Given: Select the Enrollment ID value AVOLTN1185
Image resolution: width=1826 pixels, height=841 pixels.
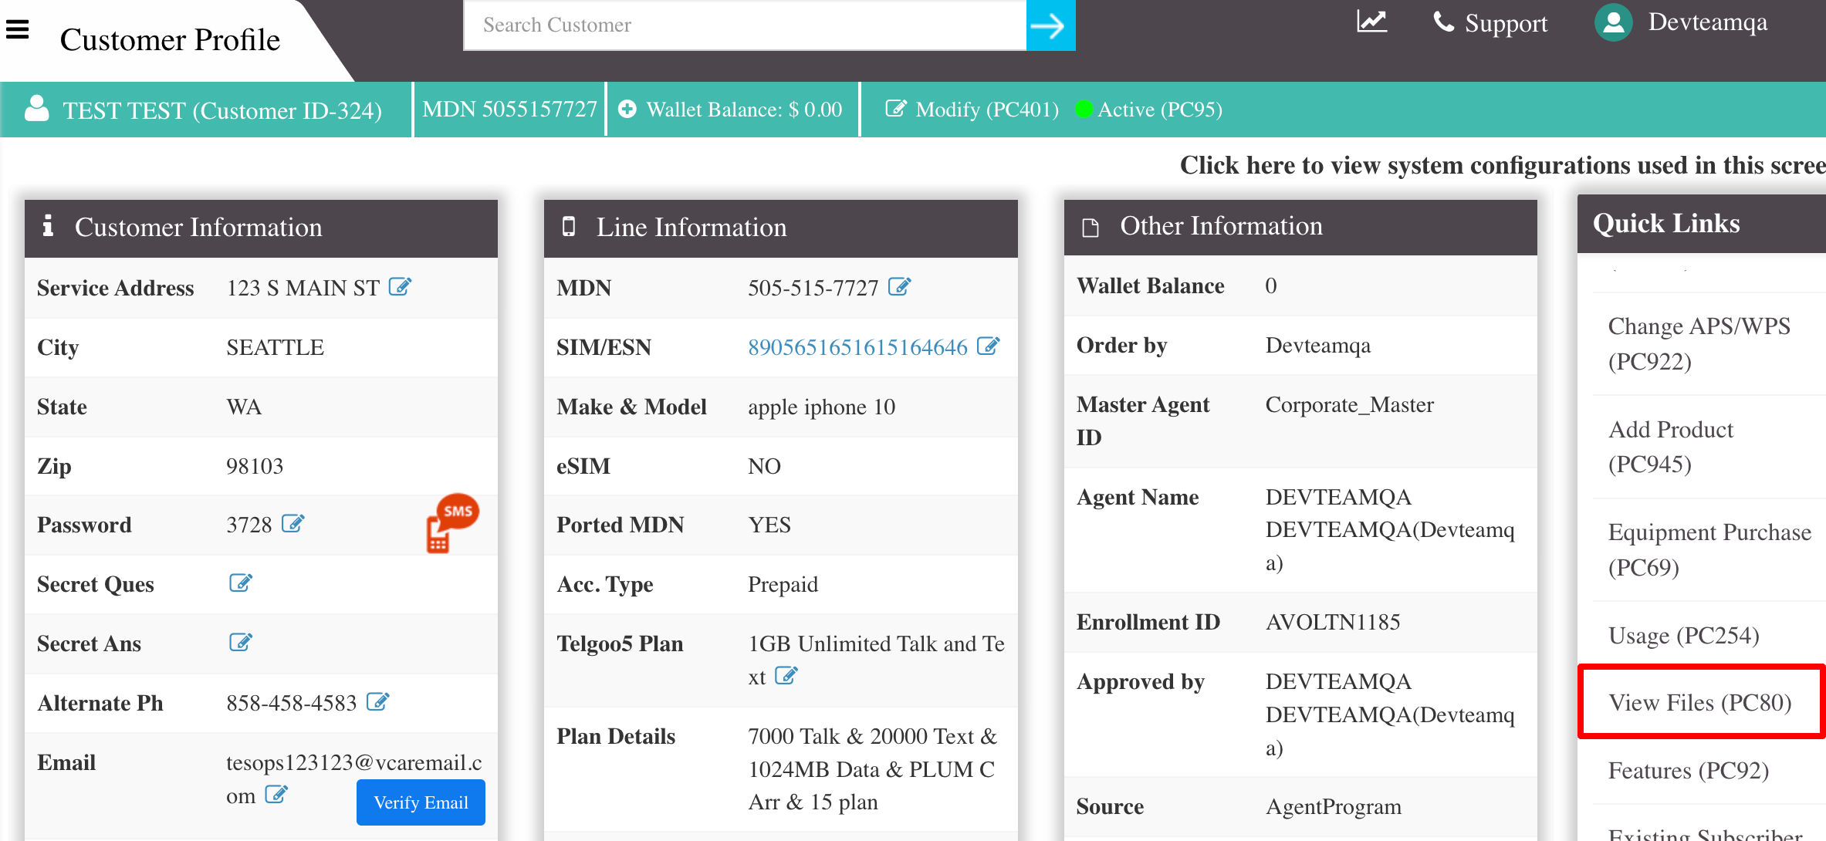Looking at the screenshot, I should coord(1333,622).
